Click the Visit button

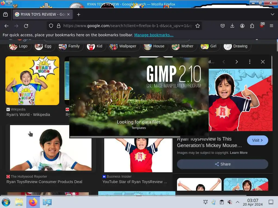(257, 140)
